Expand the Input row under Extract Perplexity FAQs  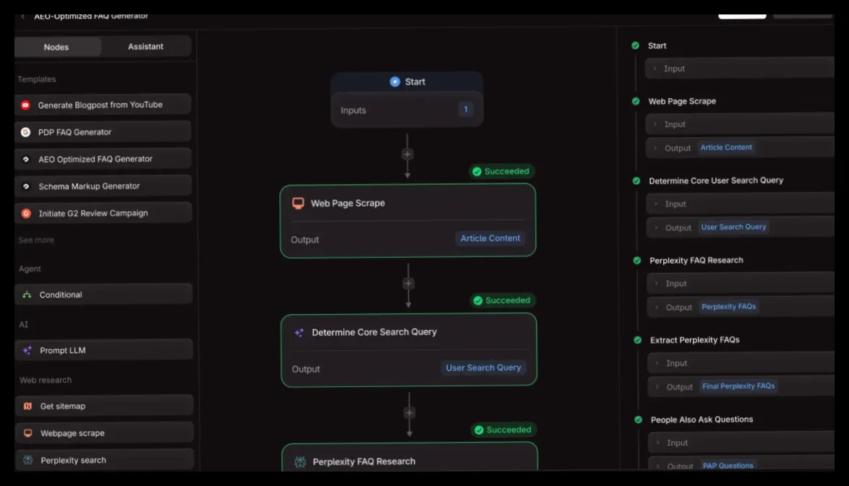(741, 363)
